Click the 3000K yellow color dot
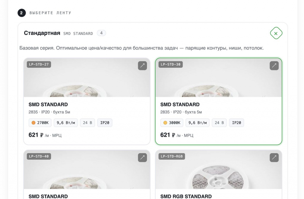Screen dimensions: 304x199 click(165, 123)
